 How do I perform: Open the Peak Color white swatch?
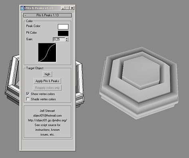[63, 27]
